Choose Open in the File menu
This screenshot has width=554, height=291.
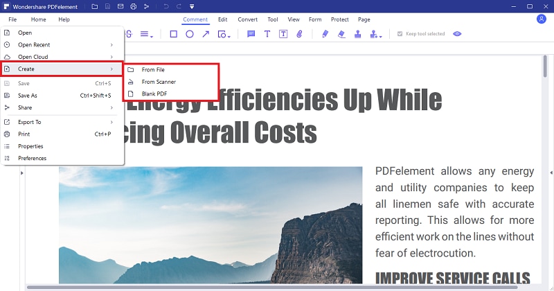62,33
